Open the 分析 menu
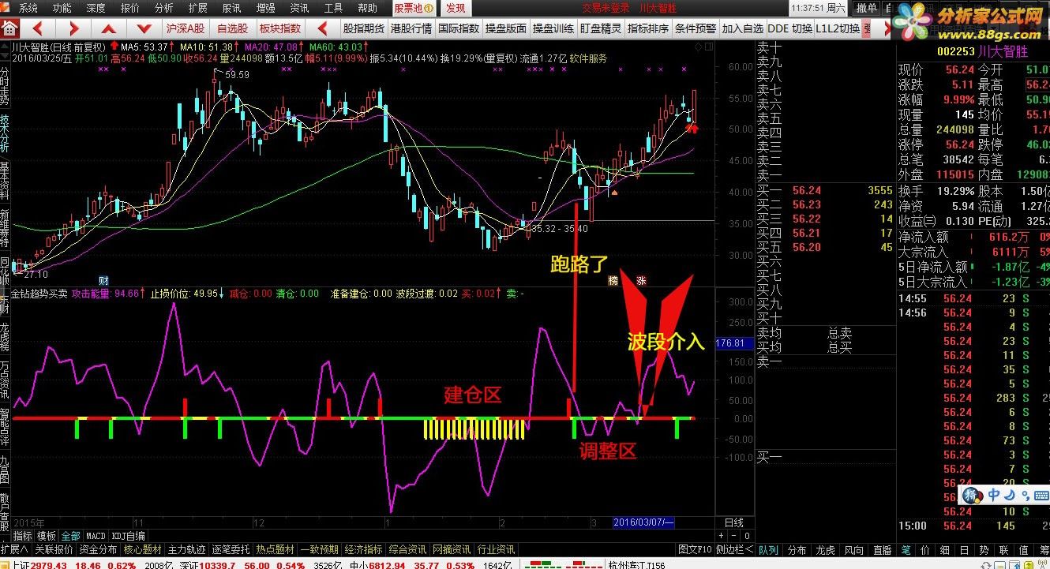 click(x=164, y=8)
